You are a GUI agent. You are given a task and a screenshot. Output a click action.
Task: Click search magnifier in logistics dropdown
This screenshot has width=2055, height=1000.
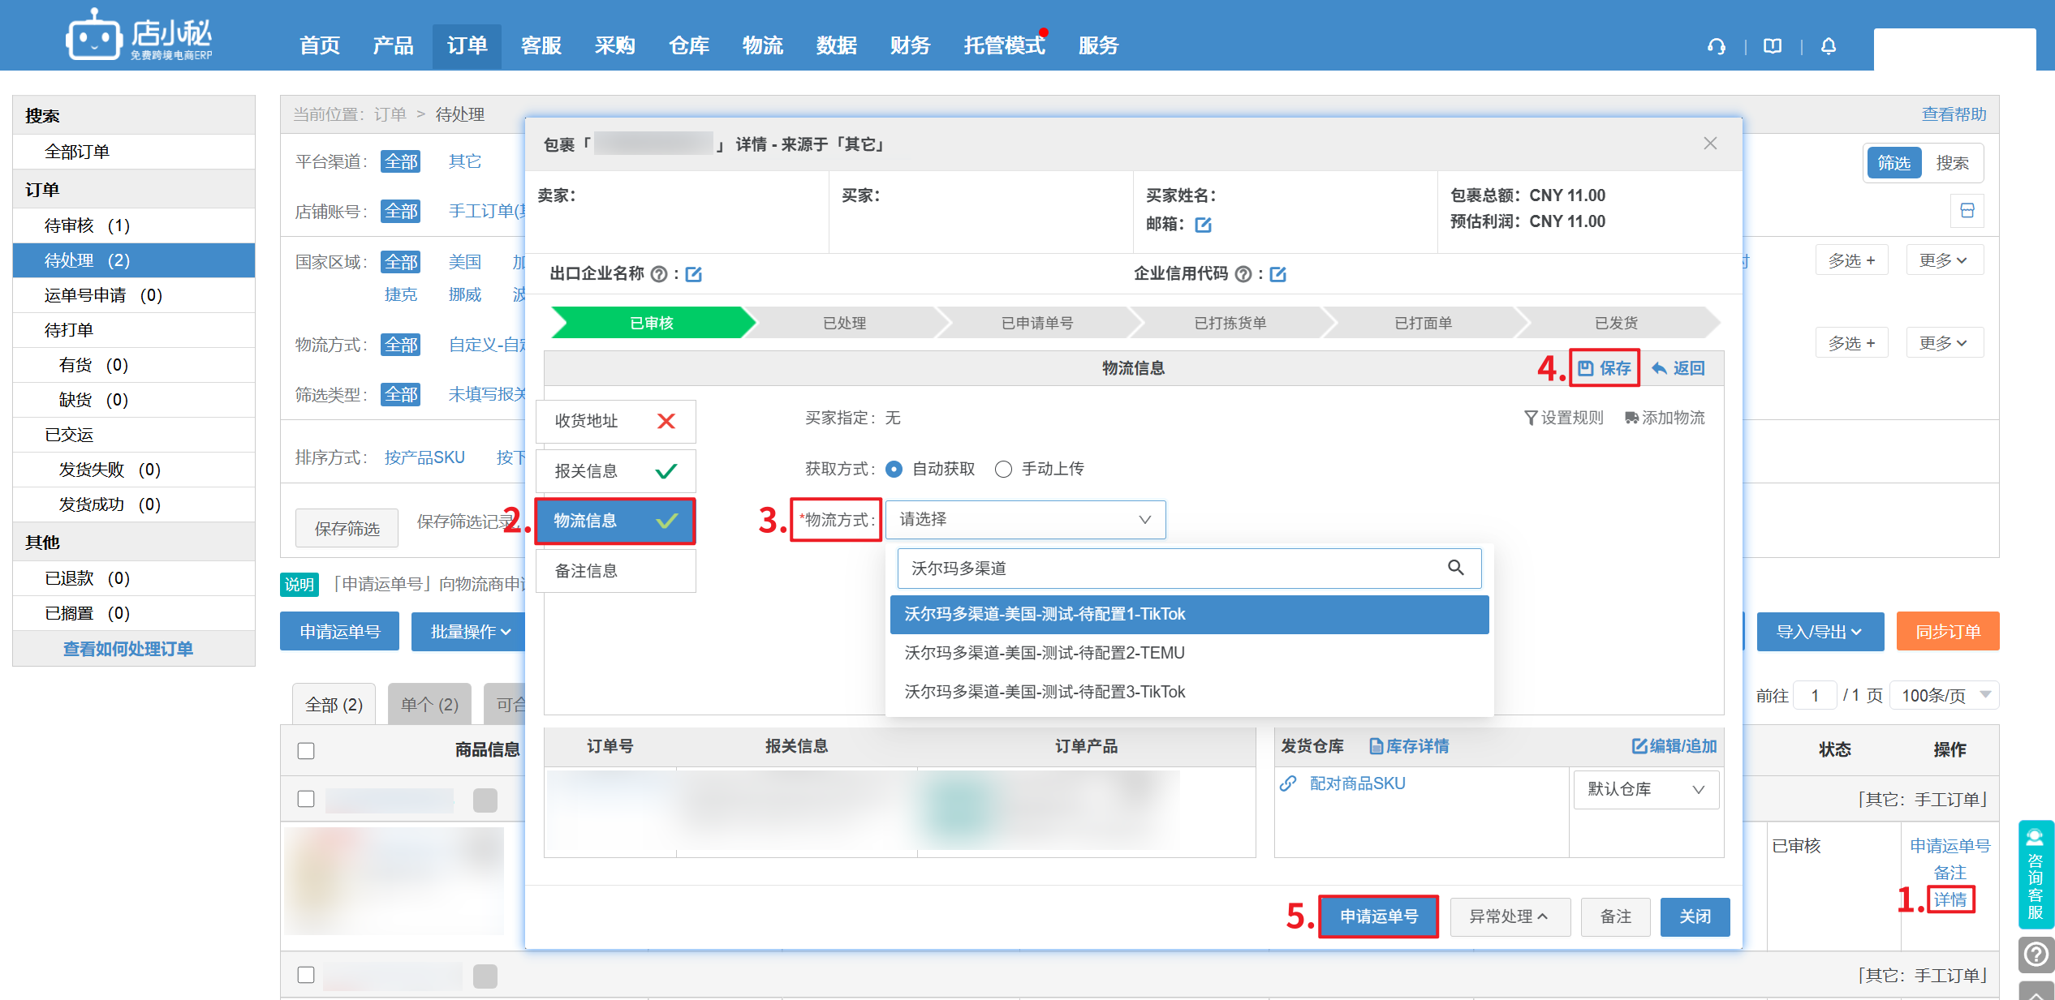[x=1455, y=568]
